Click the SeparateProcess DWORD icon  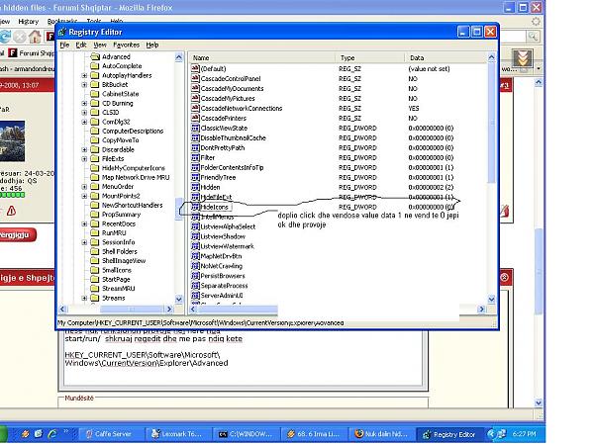195,286
